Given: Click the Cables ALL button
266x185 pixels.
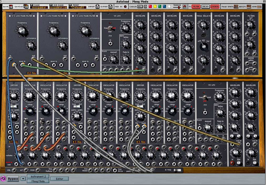Looking at the screenshot, I should click(140, 7).
